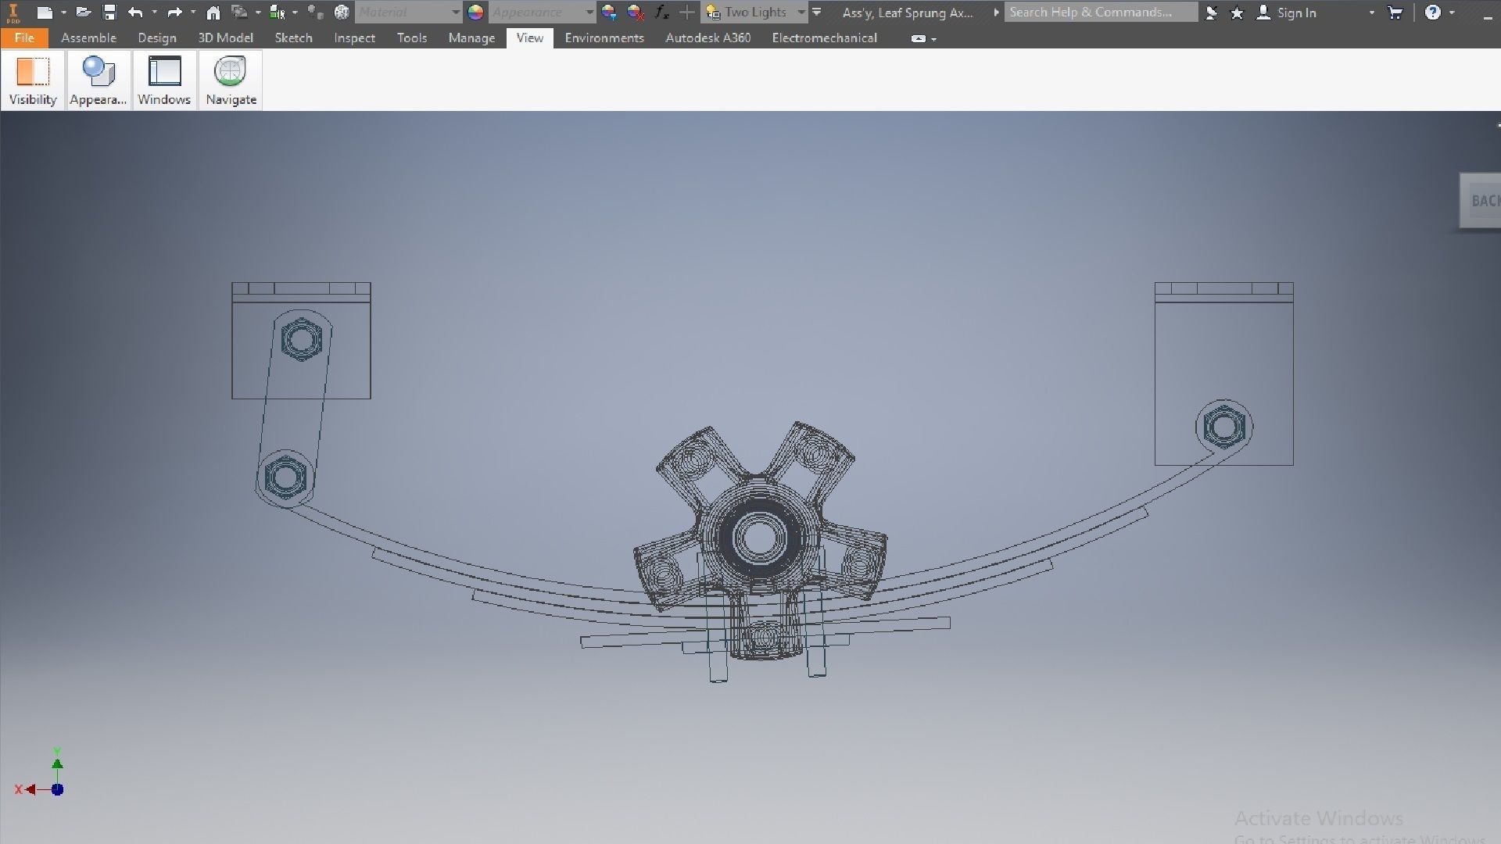This screenshot has height=844, width=1501.
Task: Open the File menu tab
Action: (24, 38)
